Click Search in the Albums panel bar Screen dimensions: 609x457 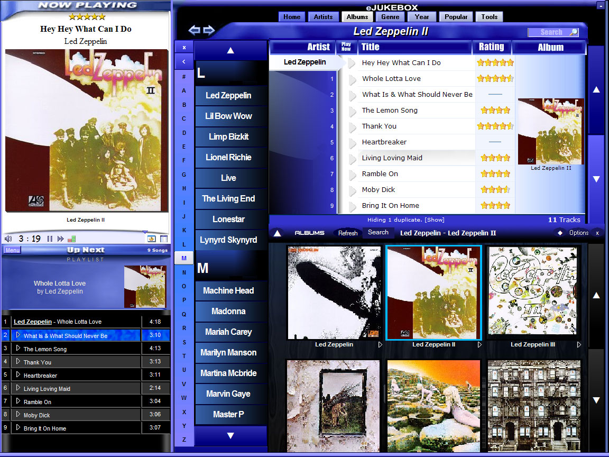pos(378,232)
